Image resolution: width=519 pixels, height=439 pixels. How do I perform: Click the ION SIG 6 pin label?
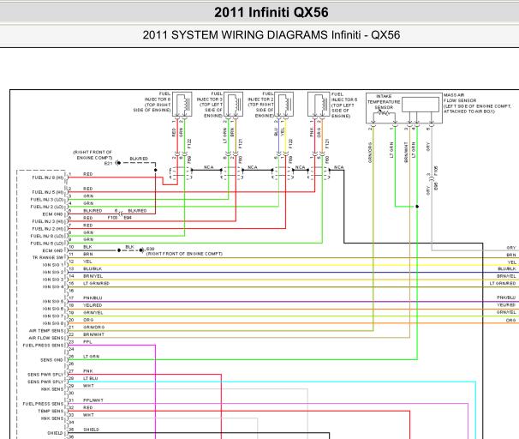pyautogui.click(x=53, y=309)
